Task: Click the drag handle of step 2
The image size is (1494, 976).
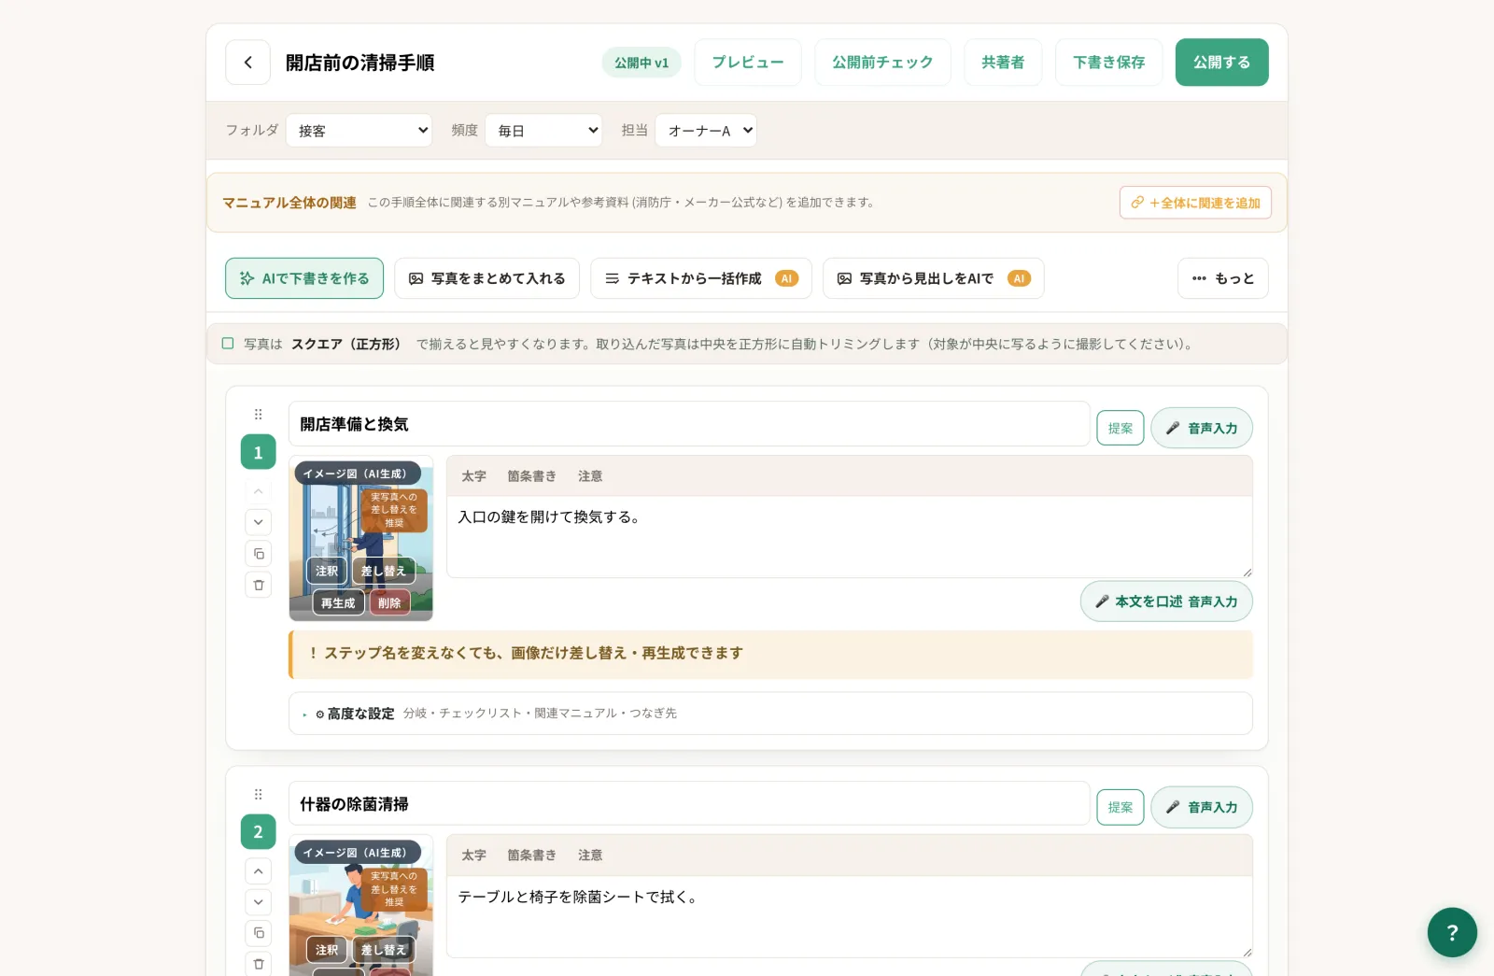Action: point(259,795)
